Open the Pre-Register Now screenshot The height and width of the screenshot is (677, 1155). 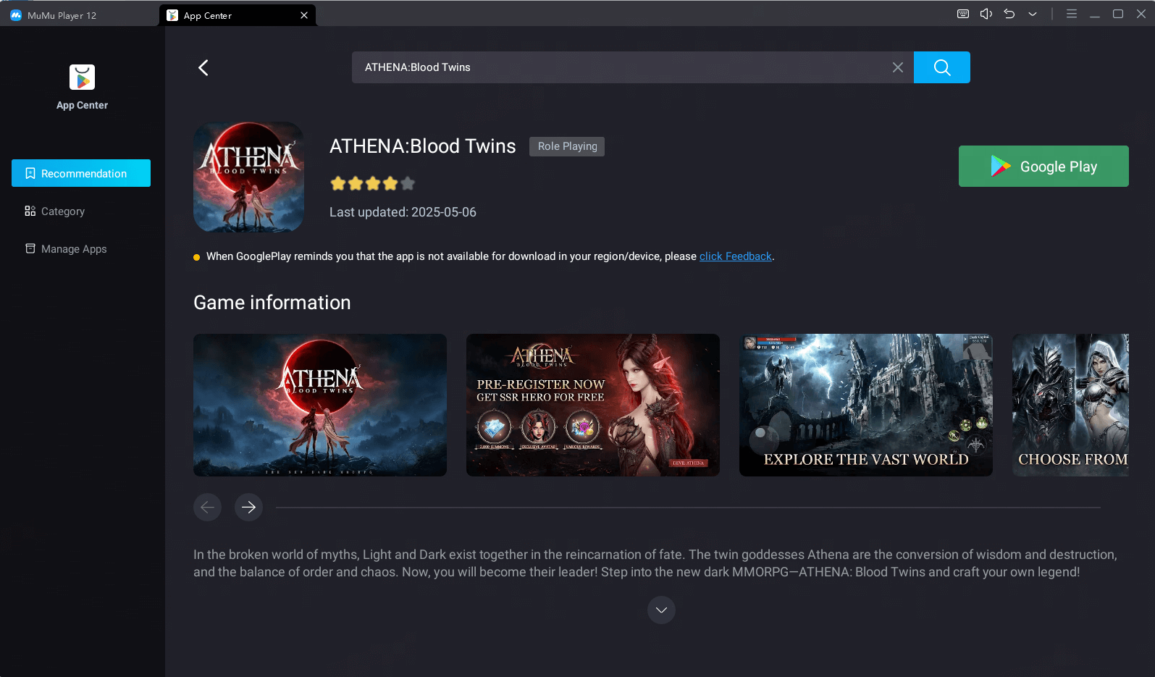(x=593, y=405)
